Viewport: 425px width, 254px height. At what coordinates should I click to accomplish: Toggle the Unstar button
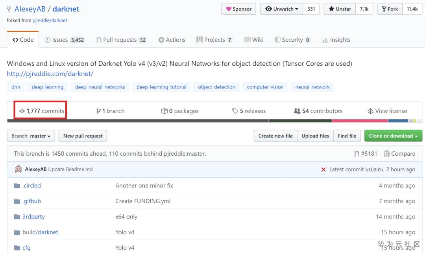[340, 9]
